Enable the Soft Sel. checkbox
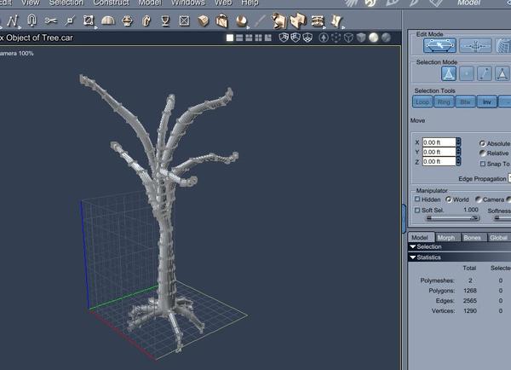 pos(417,210)
